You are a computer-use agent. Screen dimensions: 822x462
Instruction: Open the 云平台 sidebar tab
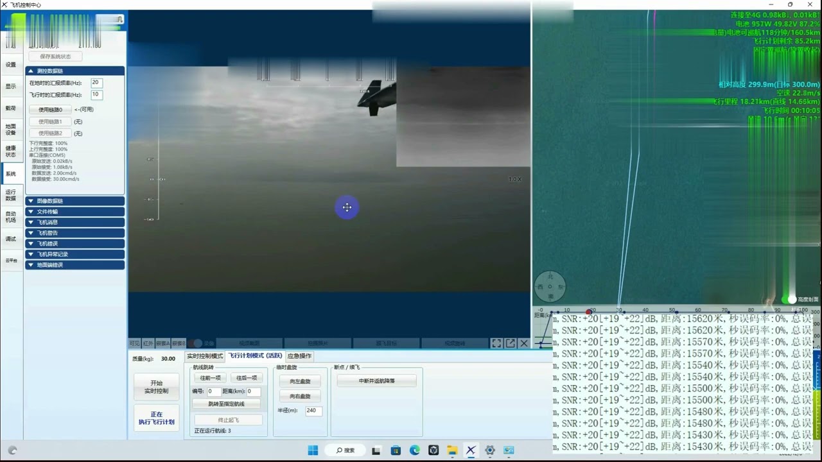tap(11, 261)
